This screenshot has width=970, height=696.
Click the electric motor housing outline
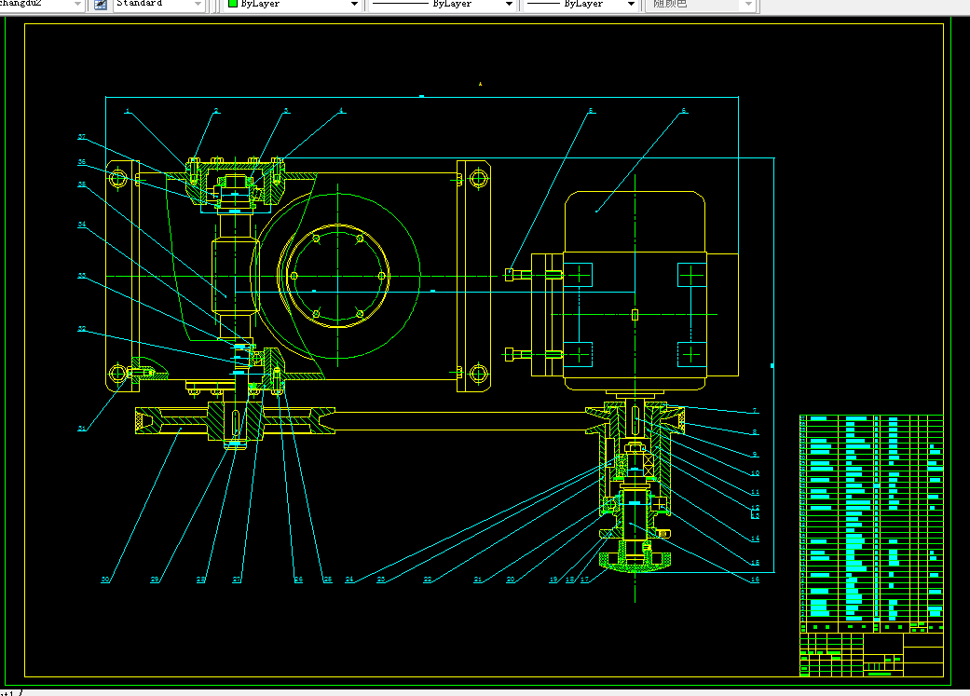pyautogui.click(x=635, y=291)
